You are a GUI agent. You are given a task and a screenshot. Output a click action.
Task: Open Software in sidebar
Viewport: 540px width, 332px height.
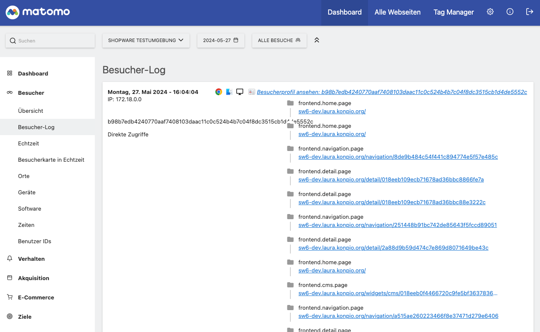click(x=30, y=208)
